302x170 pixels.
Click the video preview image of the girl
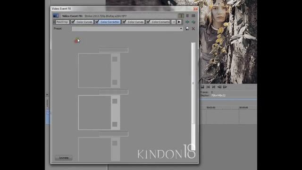pyautogui.click(x=228, y=42)
